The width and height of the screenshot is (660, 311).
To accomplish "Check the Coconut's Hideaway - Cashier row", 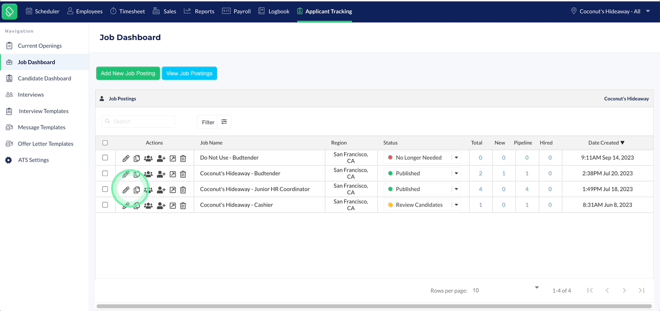I will (105, 205).
